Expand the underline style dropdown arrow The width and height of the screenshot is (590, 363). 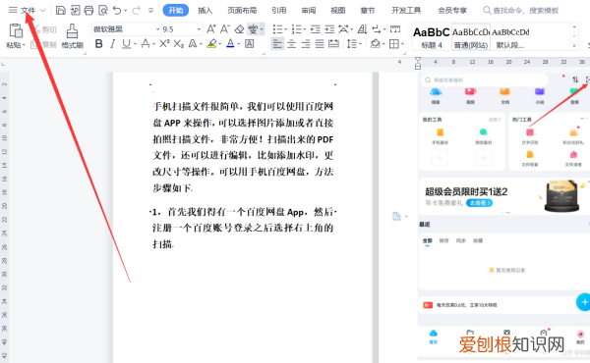(135, 44)
